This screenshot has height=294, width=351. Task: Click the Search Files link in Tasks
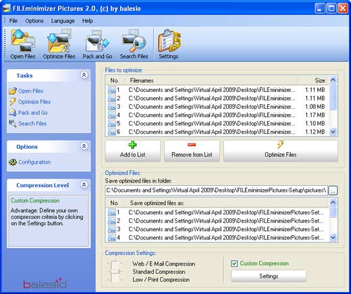pyautogui.click(x=32, y=124)
